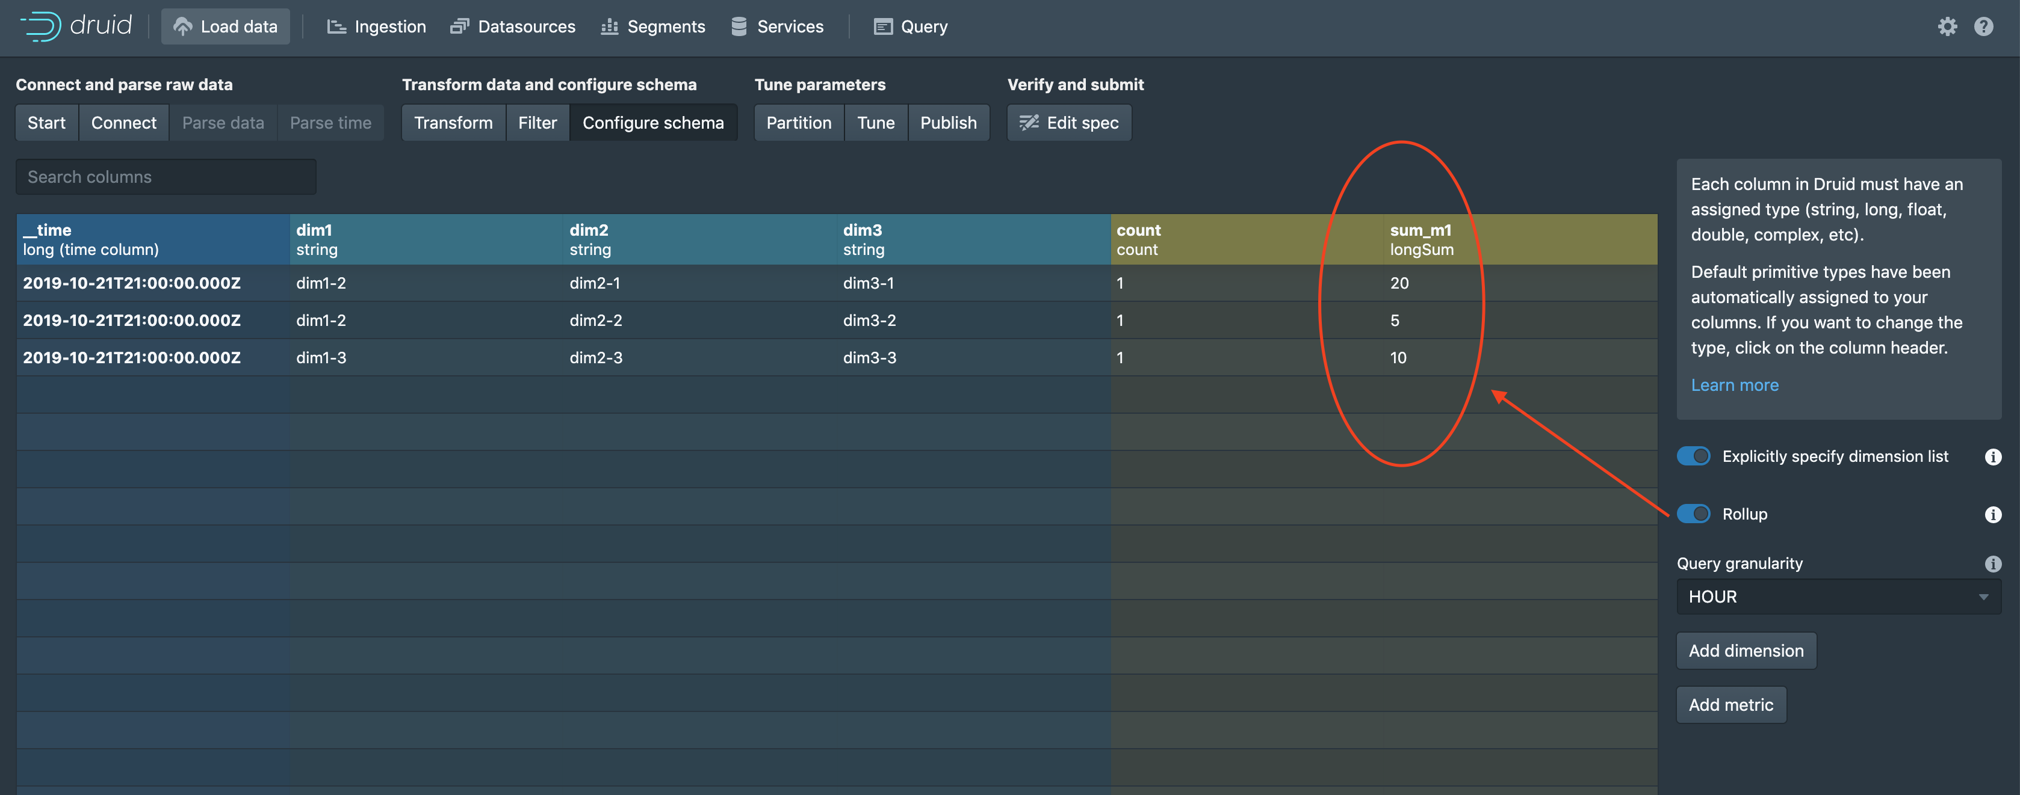Expand the Query granularity HOUR dropdown
This screenshot has height=795, width=2020.
pos(1838,597)
